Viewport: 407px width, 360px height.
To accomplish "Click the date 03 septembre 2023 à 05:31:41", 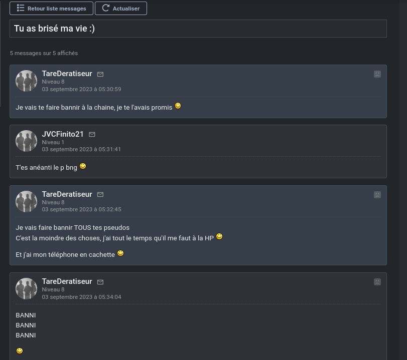I will [x=81, y=149].
